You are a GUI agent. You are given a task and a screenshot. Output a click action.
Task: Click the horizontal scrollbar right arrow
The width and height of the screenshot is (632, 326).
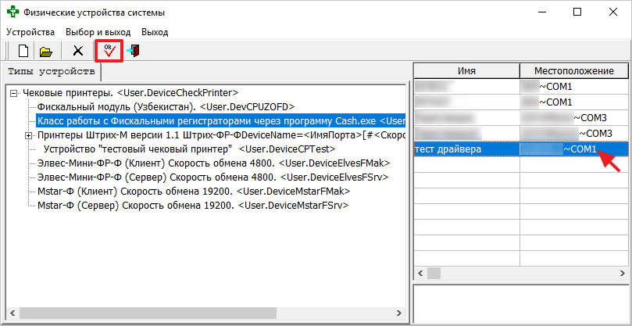click(620, 273)
